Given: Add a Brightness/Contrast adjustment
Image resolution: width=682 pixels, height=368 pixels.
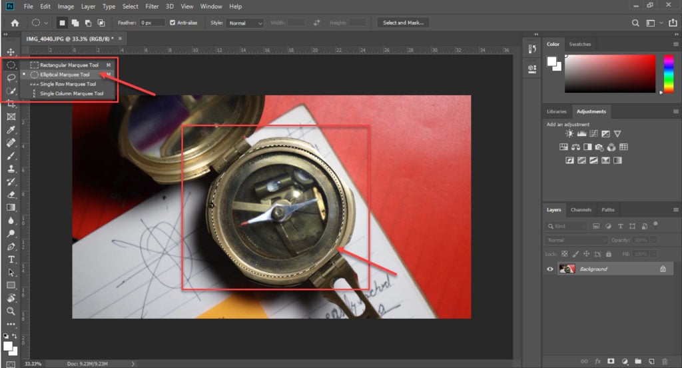Looking at the screenshot, I should (x=569, y=134).
